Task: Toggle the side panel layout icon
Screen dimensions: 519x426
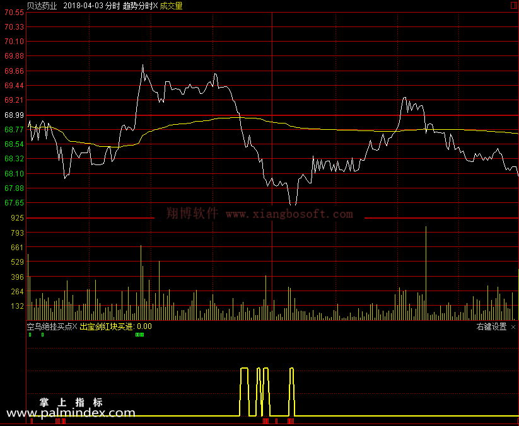Action: pos(513,6)
